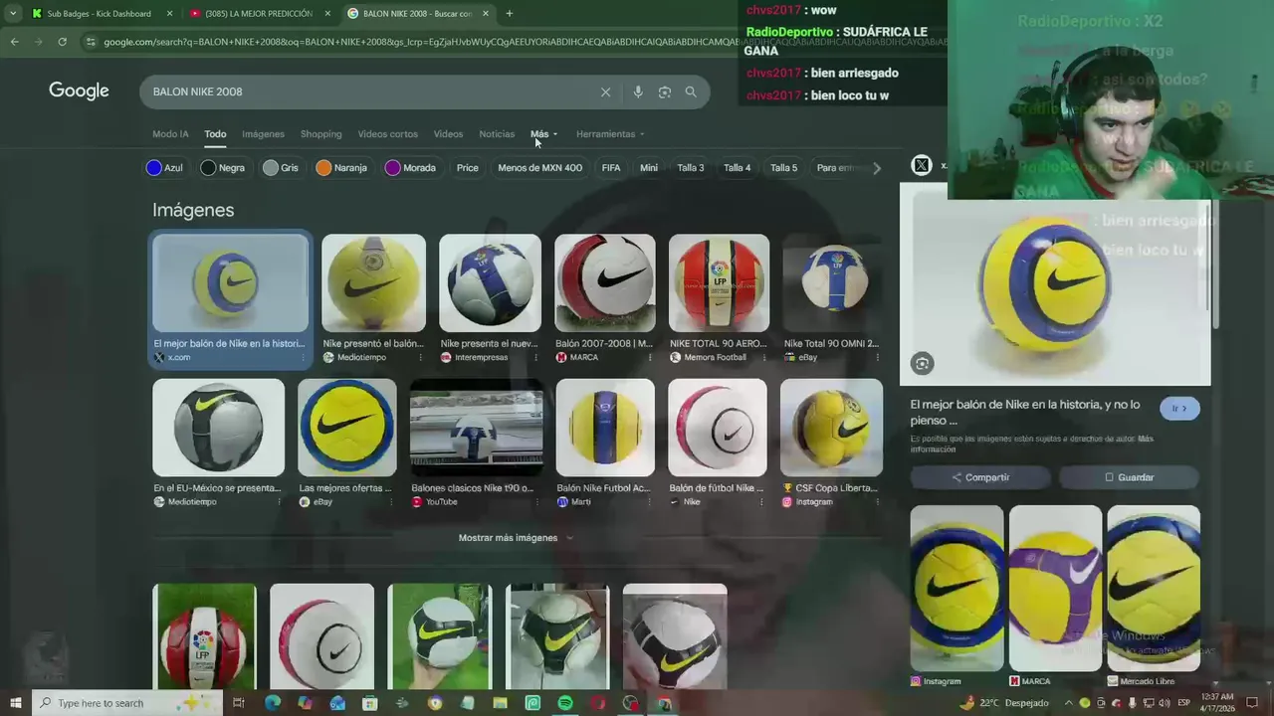
Task: Switch to Modo IA tab
Action: click(170, 134)
